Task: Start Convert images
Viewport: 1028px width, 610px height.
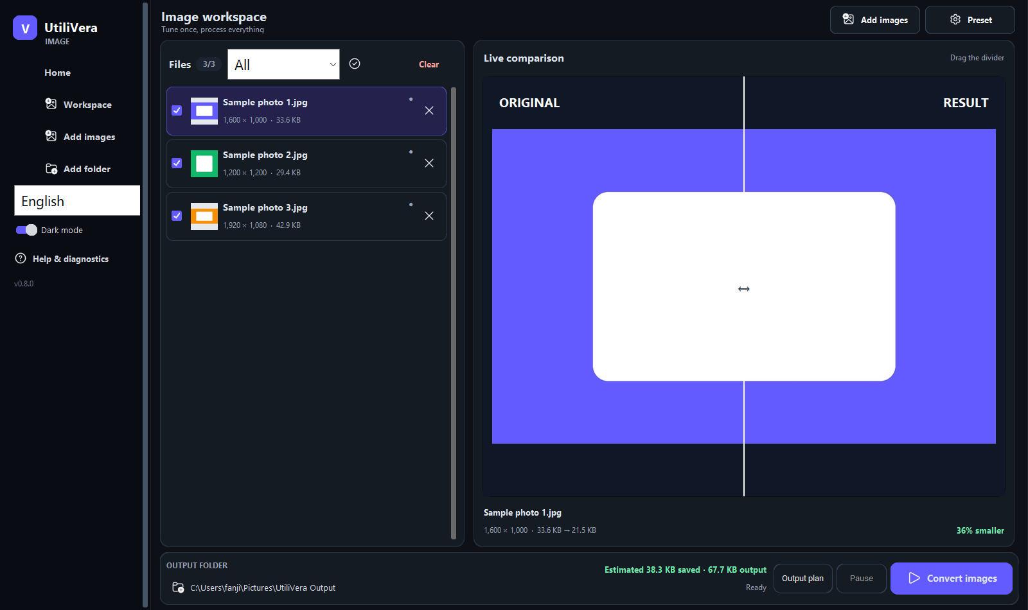Action: 951,579
